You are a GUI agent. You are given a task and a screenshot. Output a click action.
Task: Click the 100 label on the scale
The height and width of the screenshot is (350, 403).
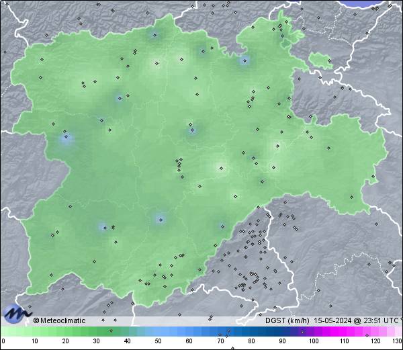[x=314, y=341]
